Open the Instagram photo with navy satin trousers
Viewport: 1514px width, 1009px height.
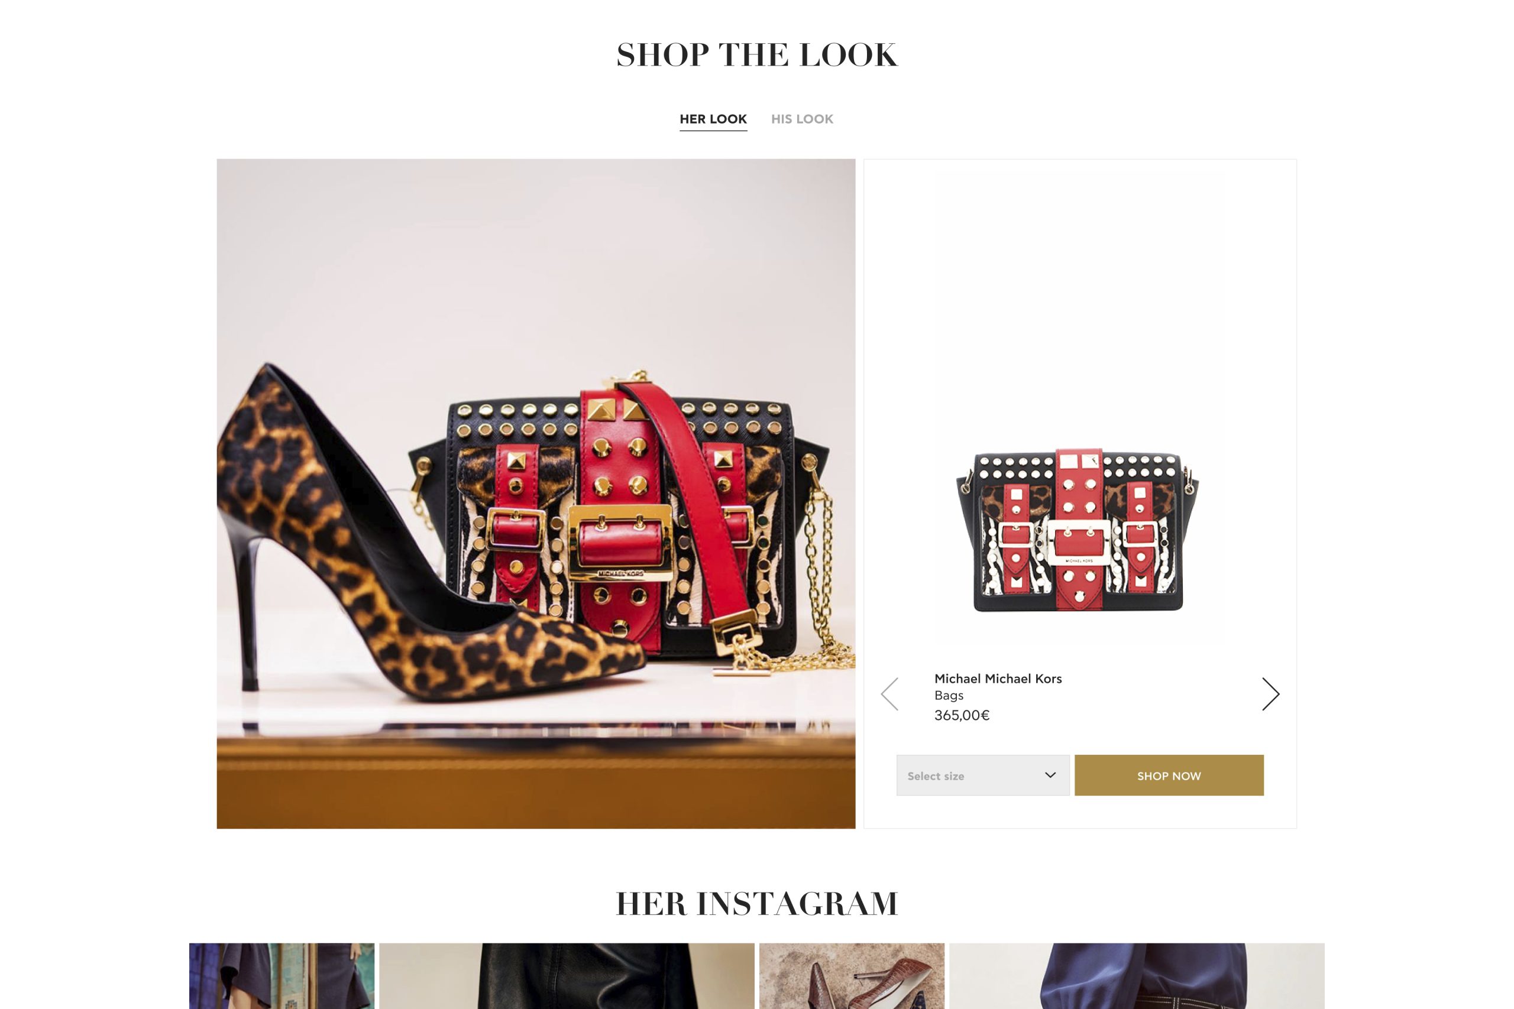tap(1137, 976)
